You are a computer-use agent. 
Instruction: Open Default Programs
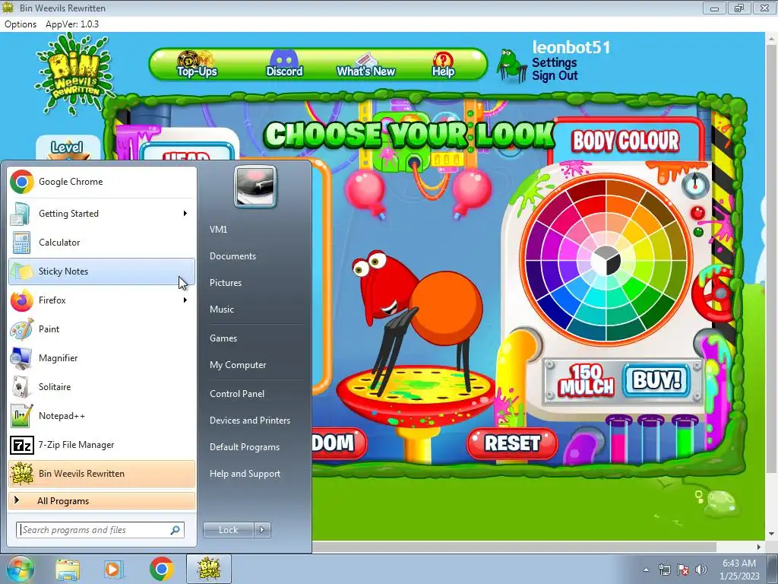pos(245,447)
